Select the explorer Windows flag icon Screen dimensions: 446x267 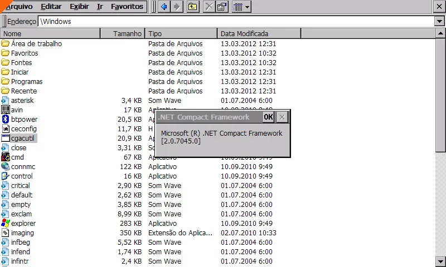(5, 223)
